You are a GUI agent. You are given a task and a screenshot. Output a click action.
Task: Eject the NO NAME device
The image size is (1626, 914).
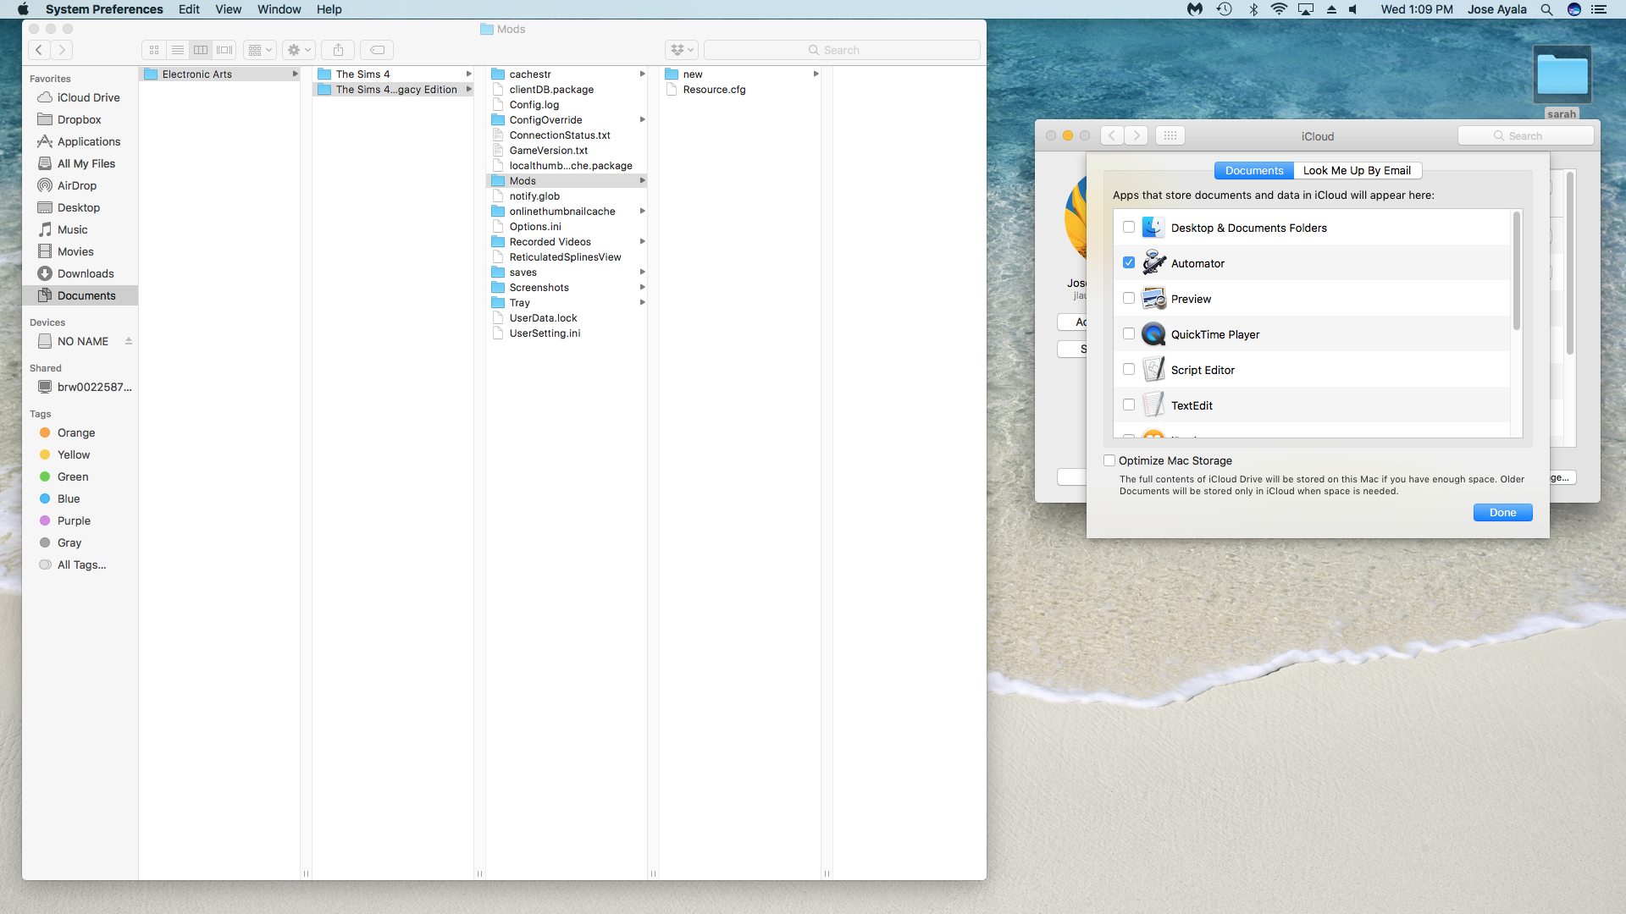(129, 341)
